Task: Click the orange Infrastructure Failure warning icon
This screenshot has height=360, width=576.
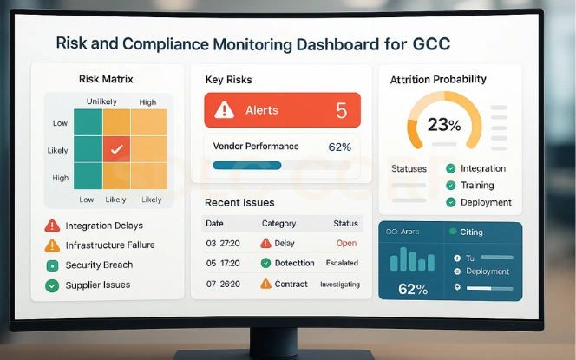Action: (52, 245)
